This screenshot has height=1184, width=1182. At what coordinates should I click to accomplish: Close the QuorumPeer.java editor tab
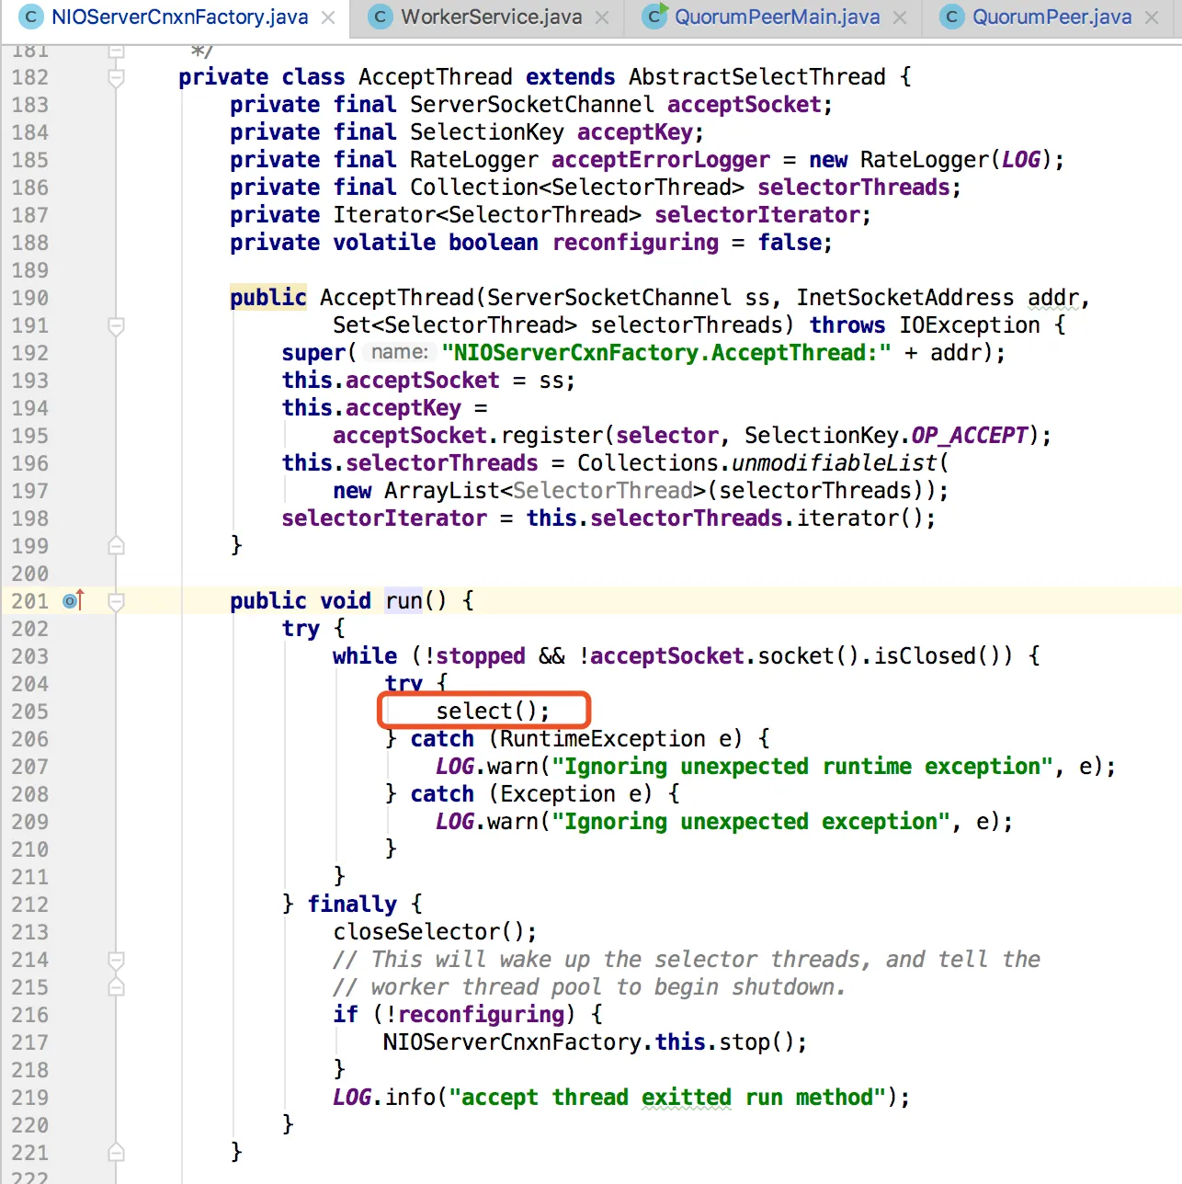click(x=1152, y=17)
